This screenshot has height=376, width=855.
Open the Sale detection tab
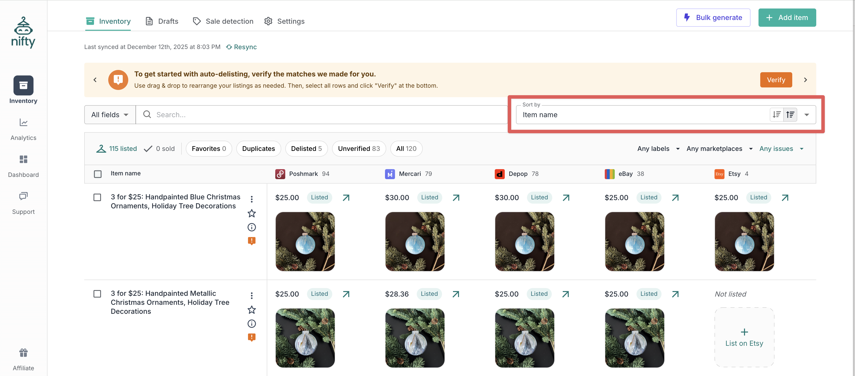pos(223,21)
